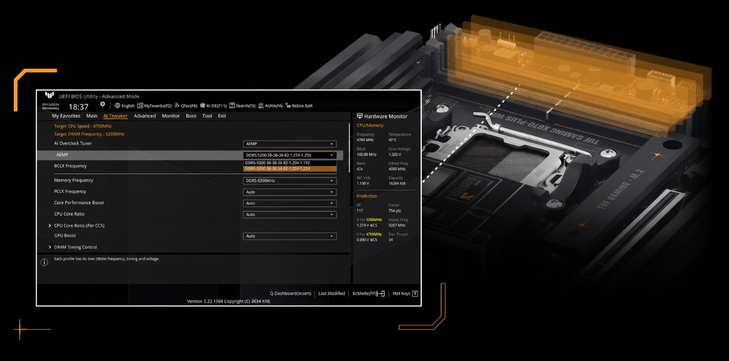This screenshot has height=361, width=729.
Task: Click Q-Dashboard(Insert) button
Action: click(290, 293)
